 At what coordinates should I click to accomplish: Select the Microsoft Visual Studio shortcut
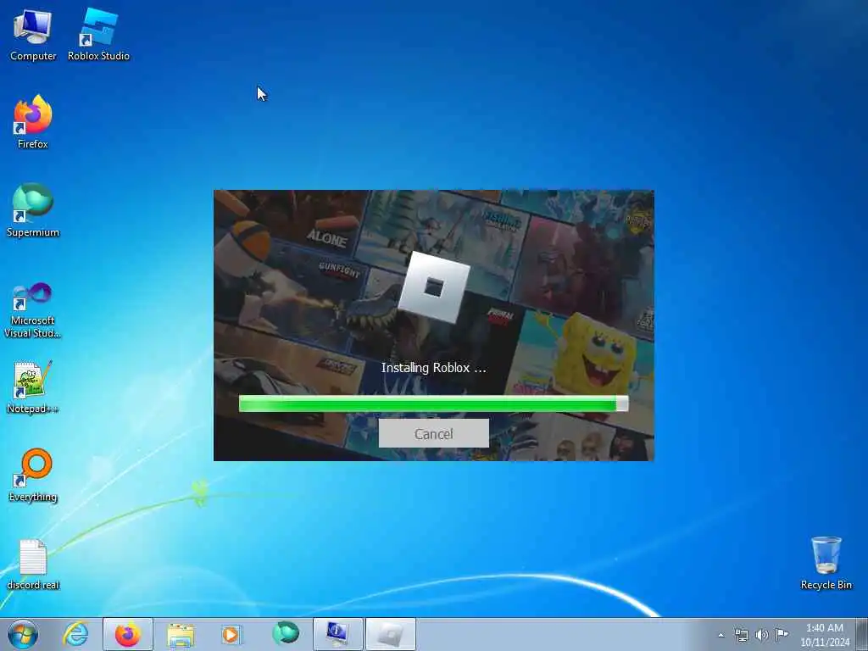point(33,310)
